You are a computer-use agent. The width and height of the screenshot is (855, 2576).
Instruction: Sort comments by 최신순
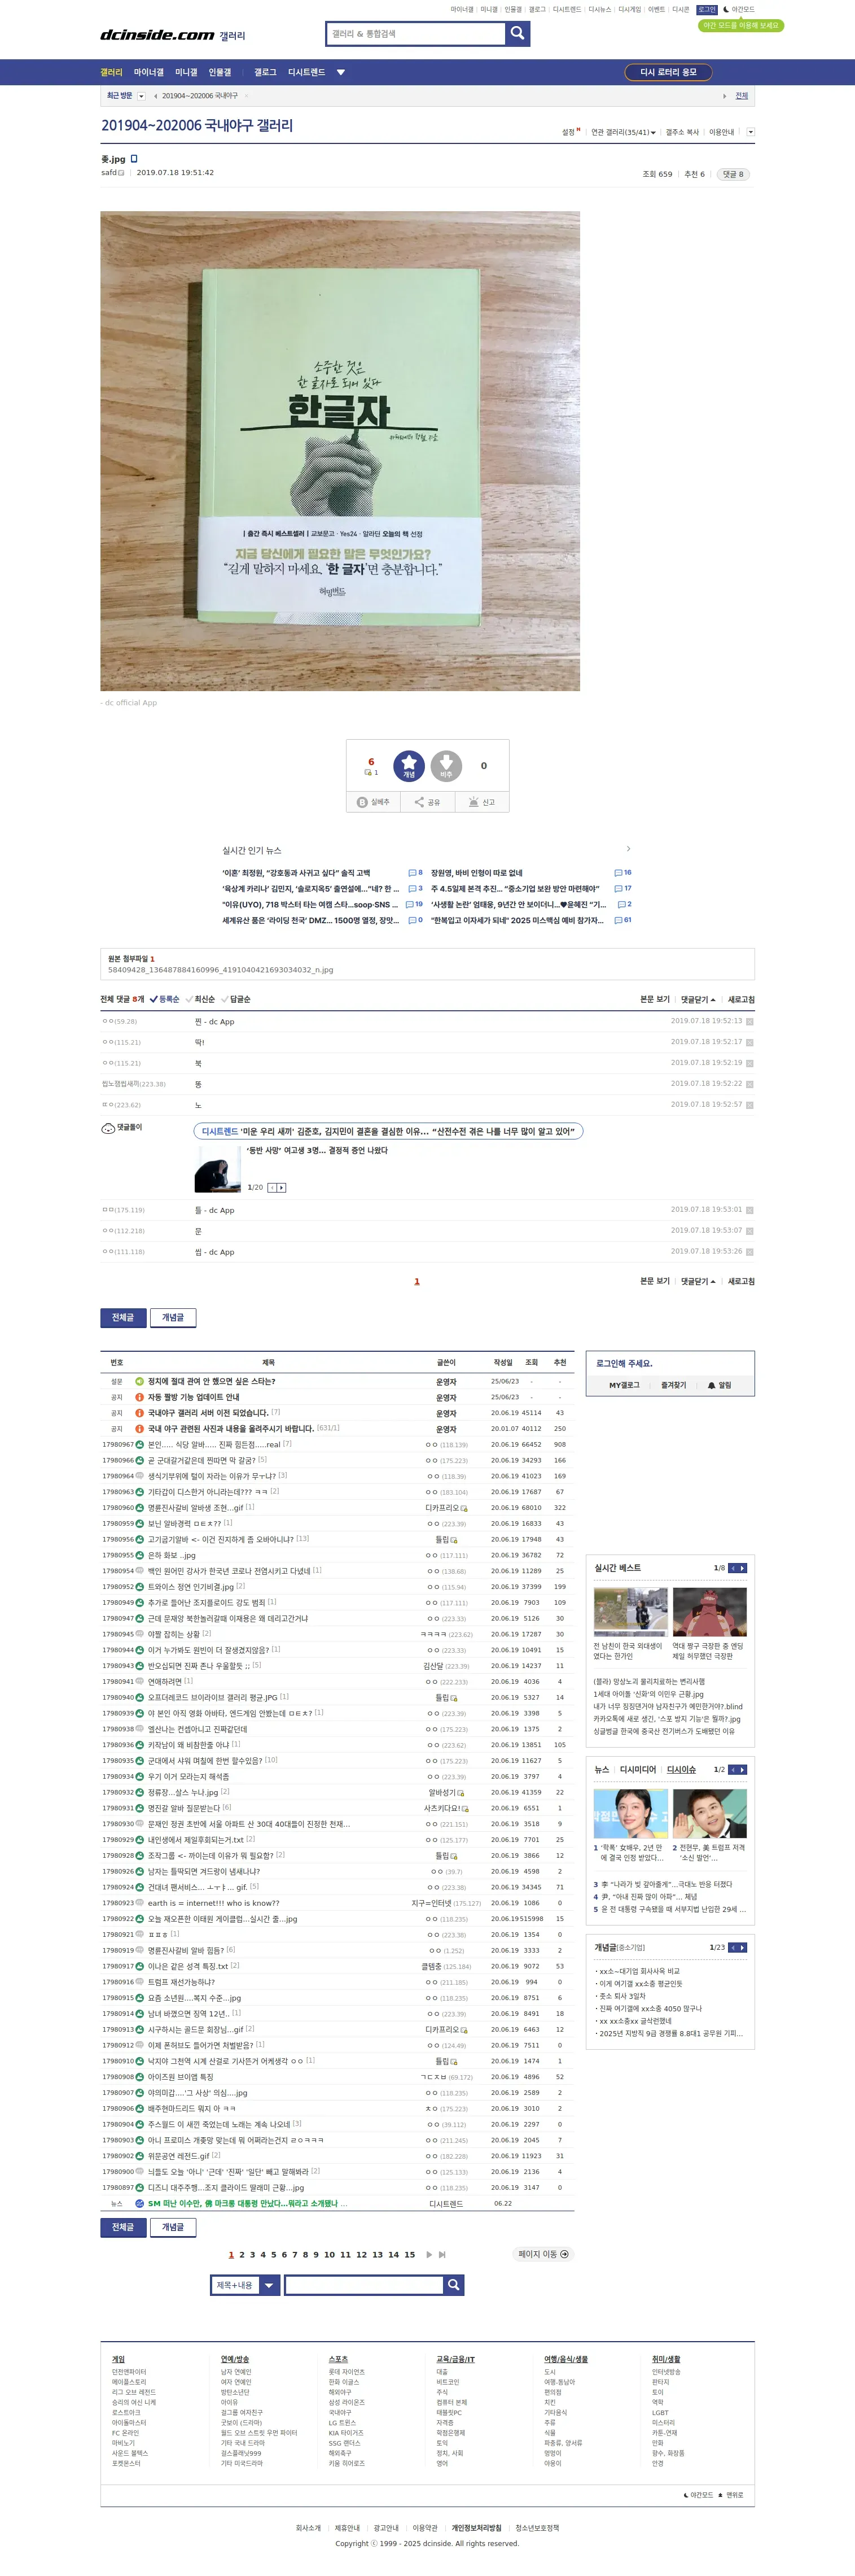pyautogui.click(x=200, y=999)
